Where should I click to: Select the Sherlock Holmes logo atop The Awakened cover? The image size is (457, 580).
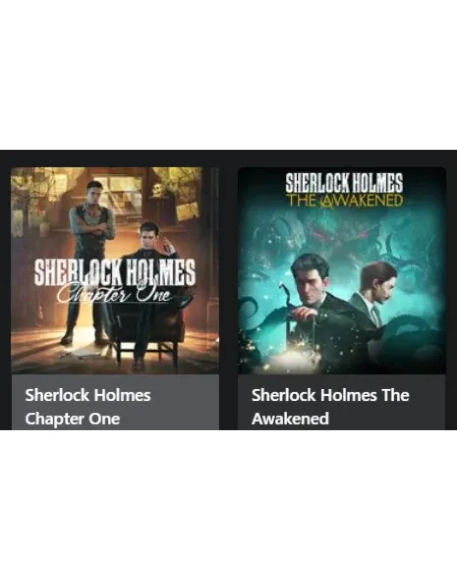344,183
